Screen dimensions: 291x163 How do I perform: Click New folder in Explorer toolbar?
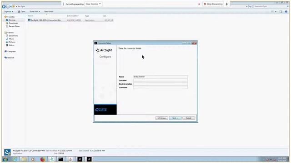tap(49, 11)
